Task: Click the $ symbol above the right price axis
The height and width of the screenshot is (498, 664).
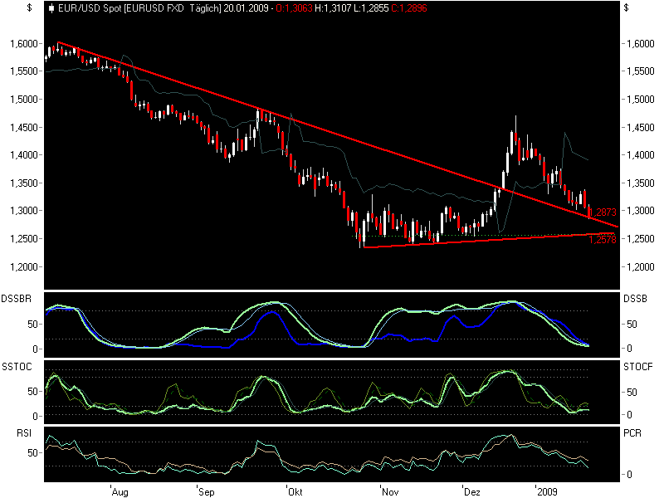Action: click(627, 7)
